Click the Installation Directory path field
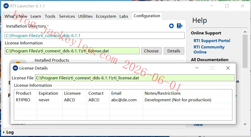This screenshot has height=137, width=251. pyautogui.click(x=95, y=35)
